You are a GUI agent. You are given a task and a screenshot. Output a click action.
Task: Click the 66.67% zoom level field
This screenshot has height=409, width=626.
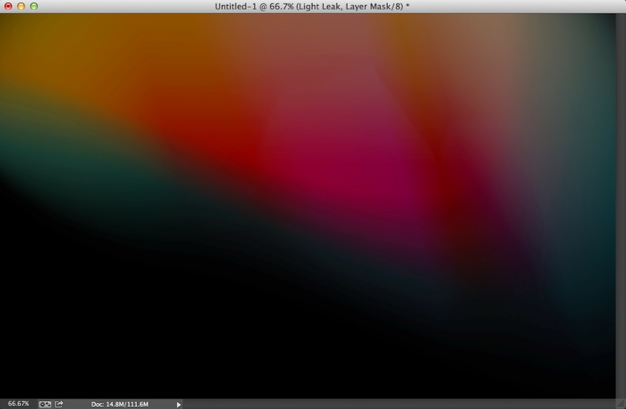(x=18, y=404)
